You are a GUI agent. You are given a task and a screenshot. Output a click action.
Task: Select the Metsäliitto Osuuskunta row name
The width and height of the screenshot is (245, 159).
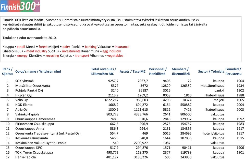coord(33,86)
